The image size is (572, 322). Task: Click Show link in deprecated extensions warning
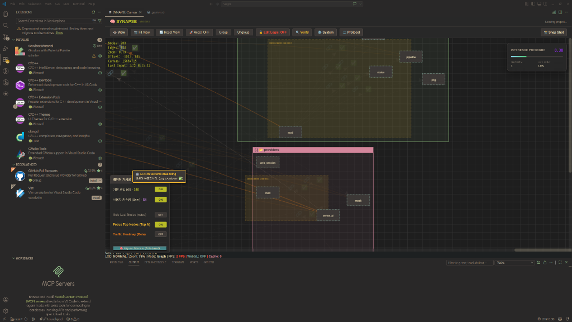(59, 33)
